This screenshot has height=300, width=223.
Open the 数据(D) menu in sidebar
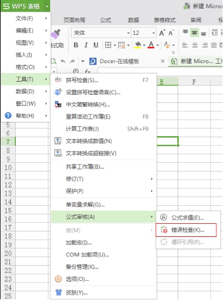[x=26, y=91]
